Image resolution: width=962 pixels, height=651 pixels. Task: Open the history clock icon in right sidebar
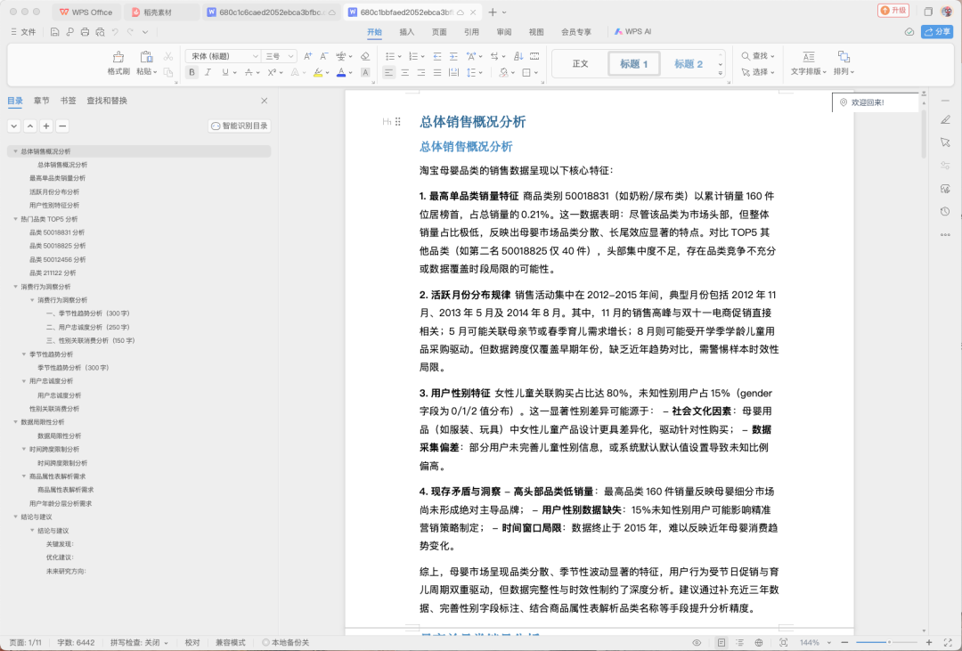[945, 211]
